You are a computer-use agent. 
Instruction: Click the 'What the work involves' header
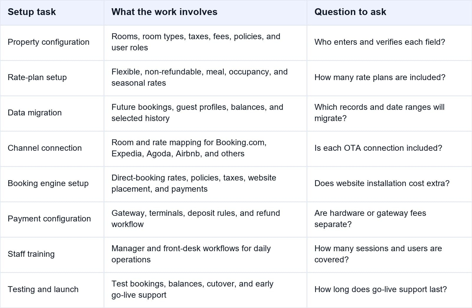tap(164, 12)
